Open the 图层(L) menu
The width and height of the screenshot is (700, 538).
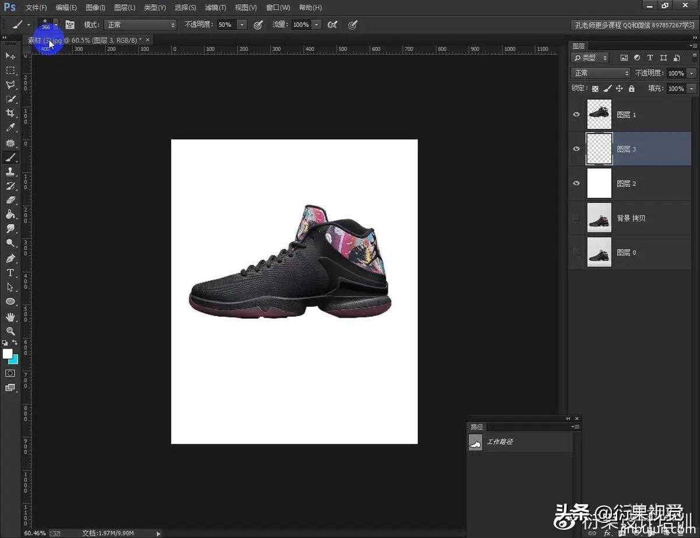point(125,8)
